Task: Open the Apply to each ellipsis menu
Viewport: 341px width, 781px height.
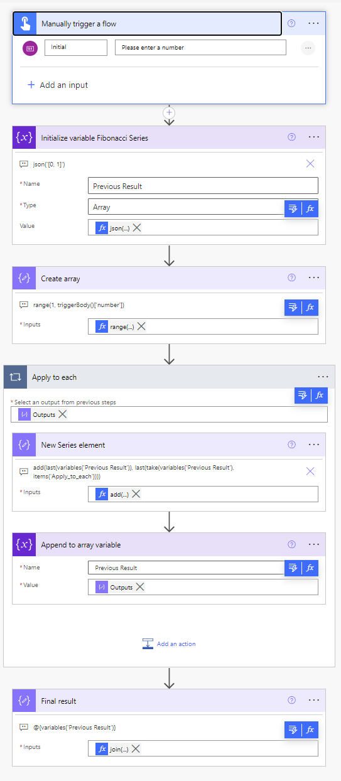Action: pos(323,377)
